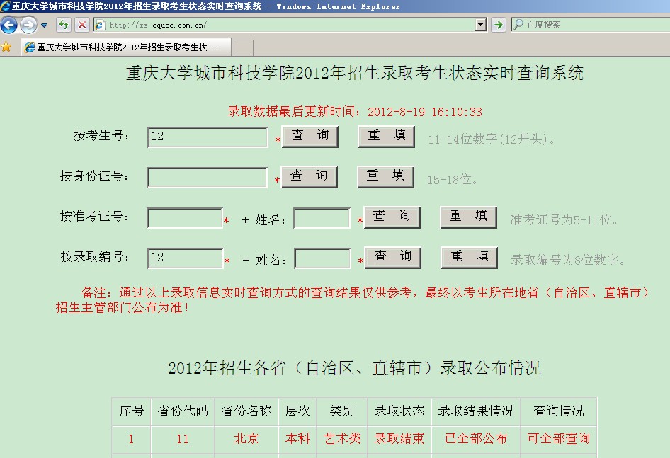Click the Refresh page icon
This screenshot has width=670, height=458.
click(x=64, y=25)
